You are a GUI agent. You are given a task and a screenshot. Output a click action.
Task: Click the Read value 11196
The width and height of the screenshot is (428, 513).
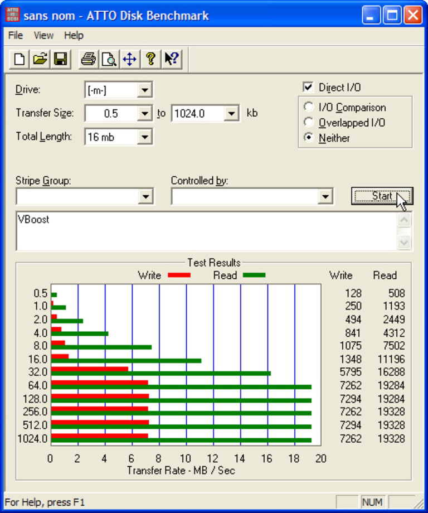point(391,359)
